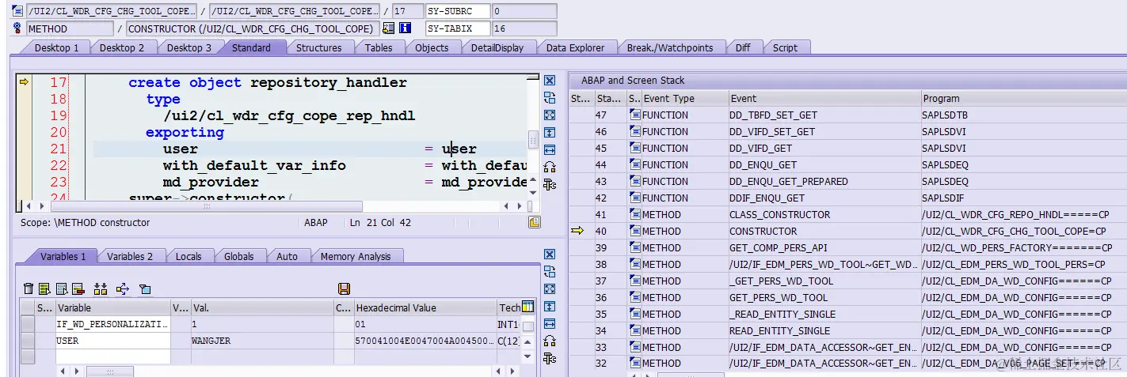The width and height of the screenshot is (1127, 377).
Task: Click Hexadecimal Value column header
Action: (x=424, y=307)
